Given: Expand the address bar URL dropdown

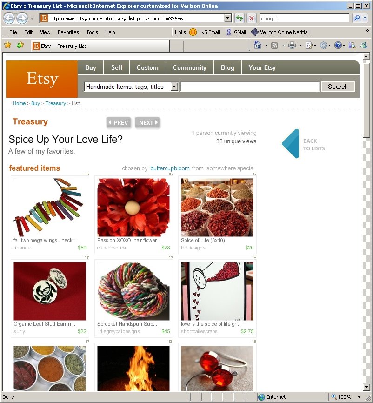Looking at the screenshot, I should 227,18.
